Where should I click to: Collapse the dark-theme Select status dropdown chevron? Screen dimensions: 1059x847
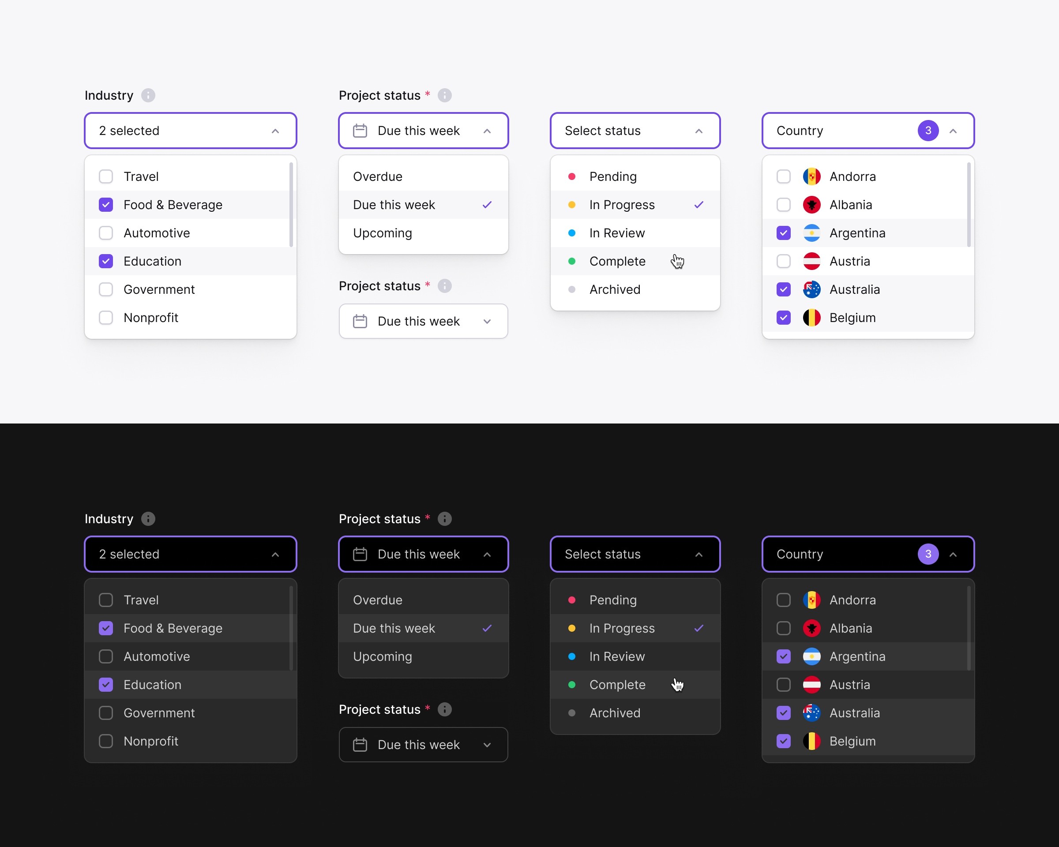(698, 555)
